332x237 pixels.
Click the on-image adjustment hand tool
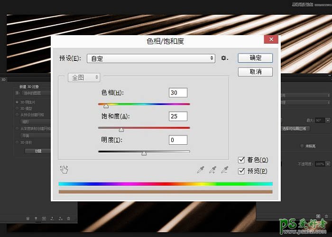point(65,169)
